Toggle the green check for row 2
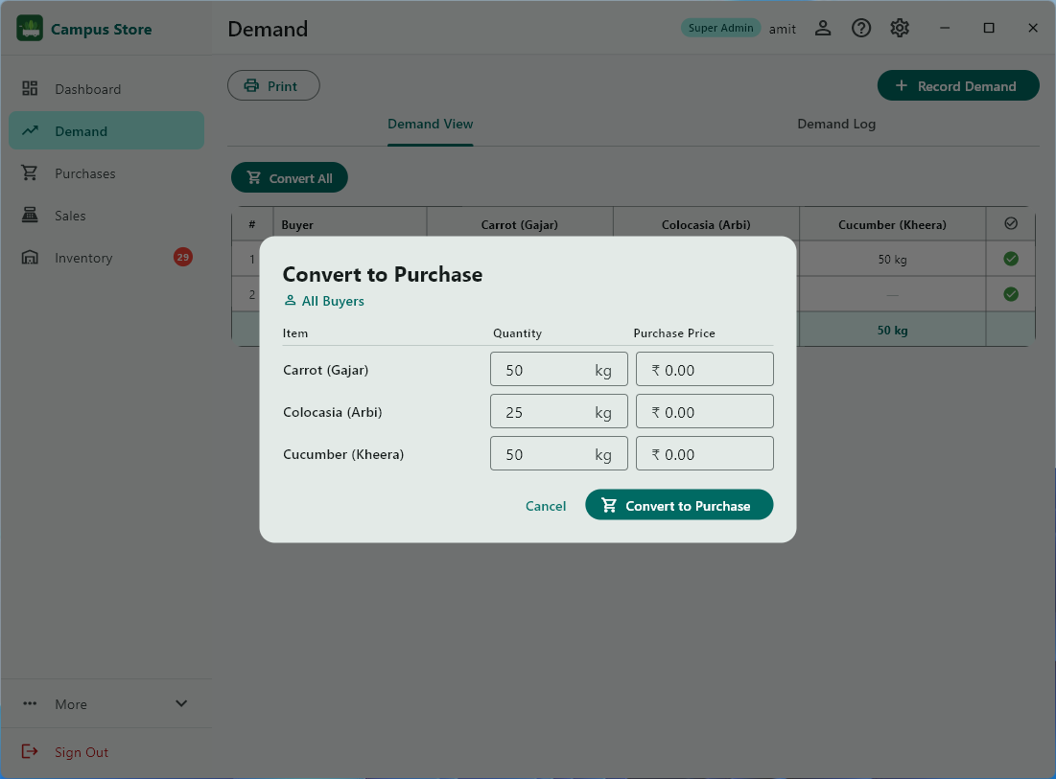 (1011, 294)
